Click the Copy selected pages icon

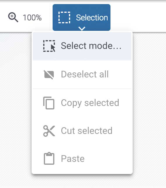point(49,103)
